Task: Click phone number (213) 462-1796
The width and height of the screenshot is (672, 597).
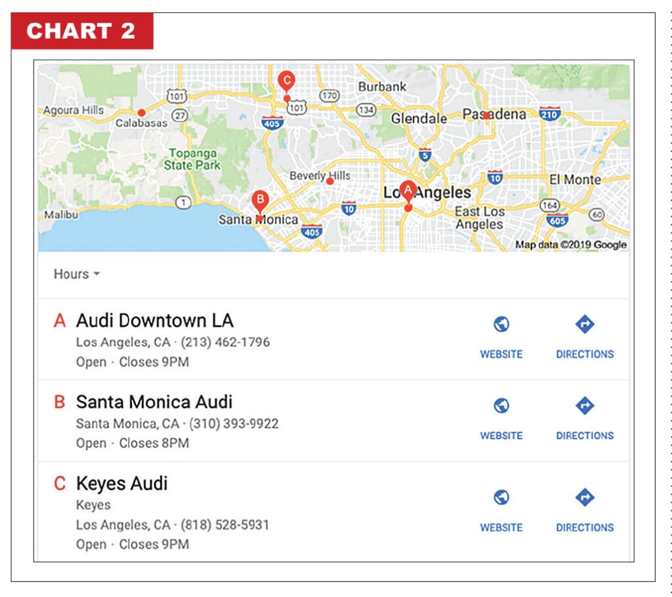Action: (x=225, y=342)
